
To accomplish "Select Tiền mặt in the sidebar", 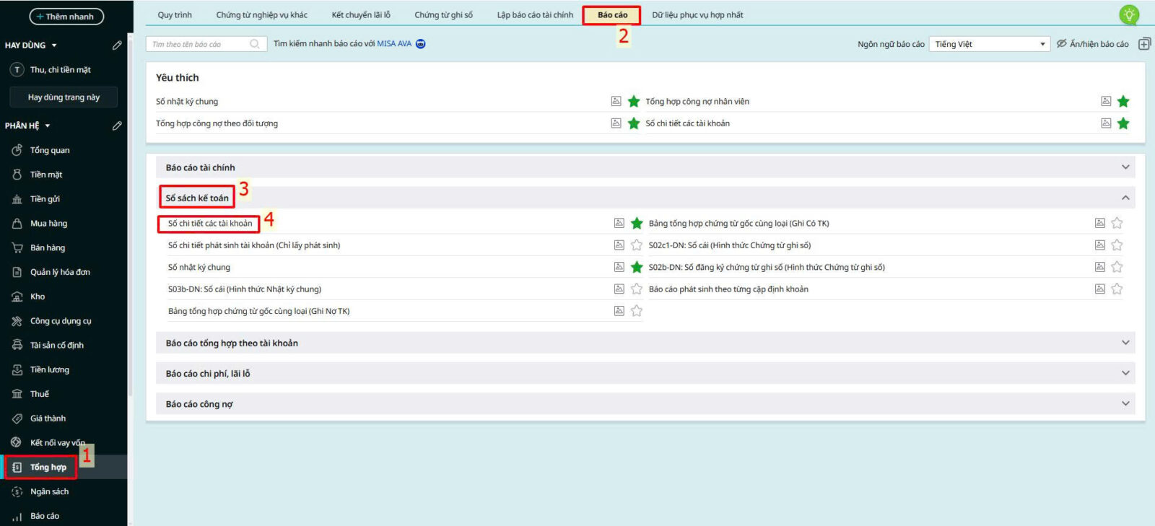I will [46, 175].
